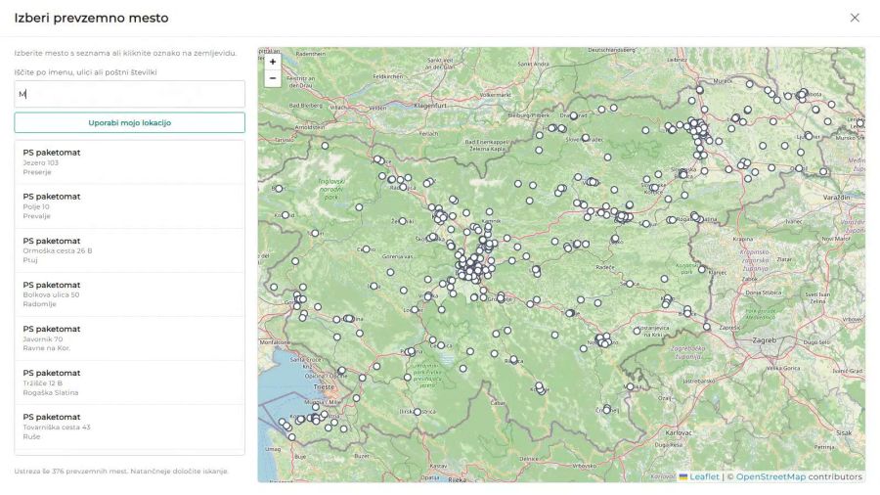Open the OpenStreetMap attribution link
The image size is (880, 495).
click(x=770, y=476)
